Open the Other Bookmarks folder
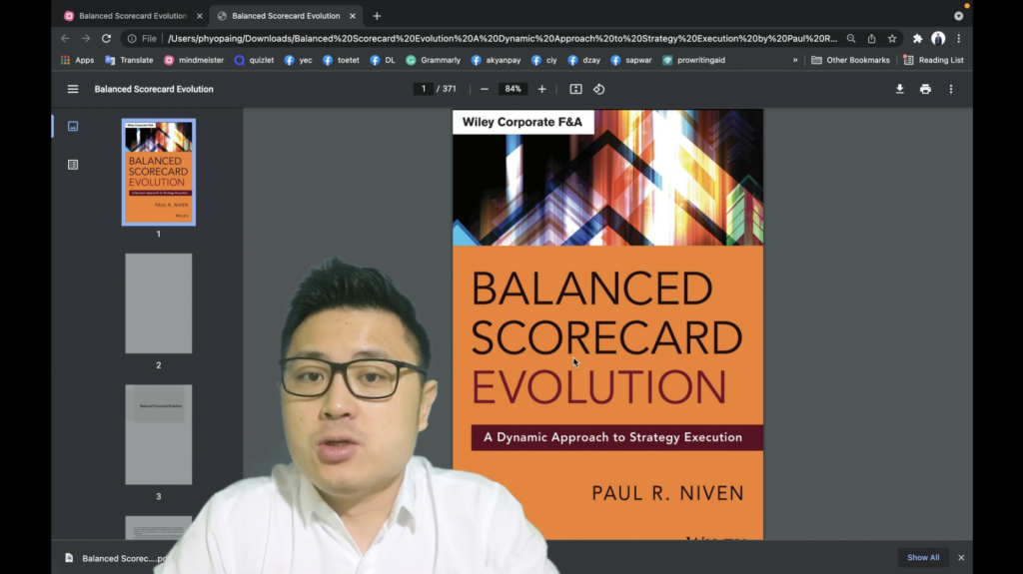This screenshot has width=1023, height=574. click(850, 60)
